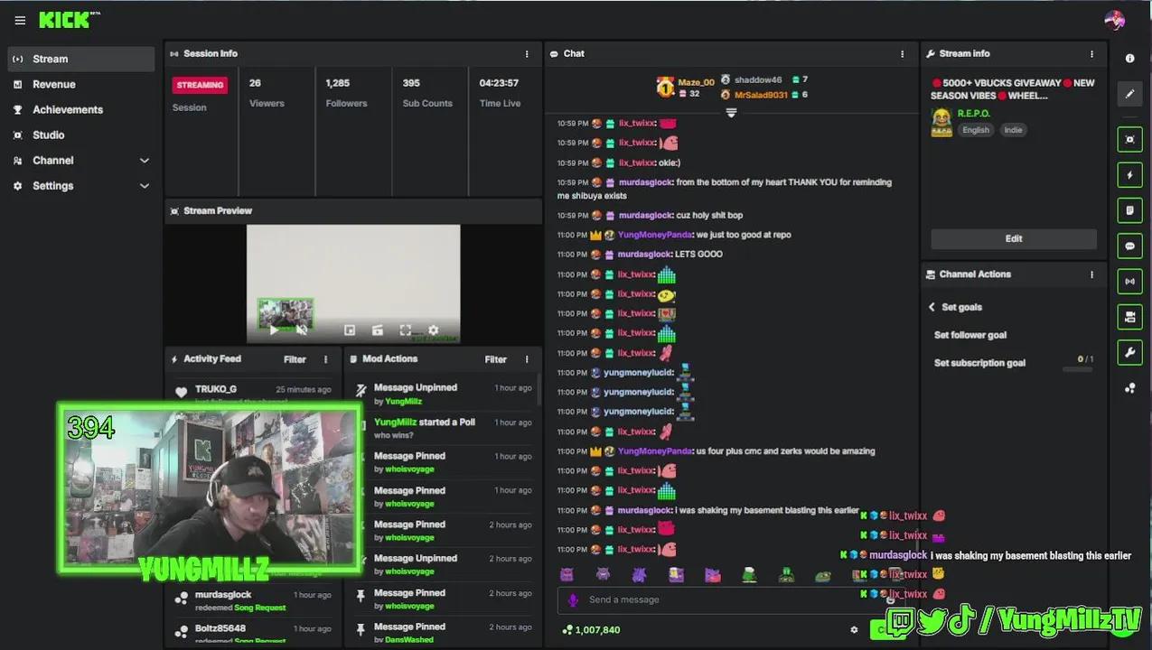Click MrSalad9031 in the chat leaderboard

coord(761,95)
